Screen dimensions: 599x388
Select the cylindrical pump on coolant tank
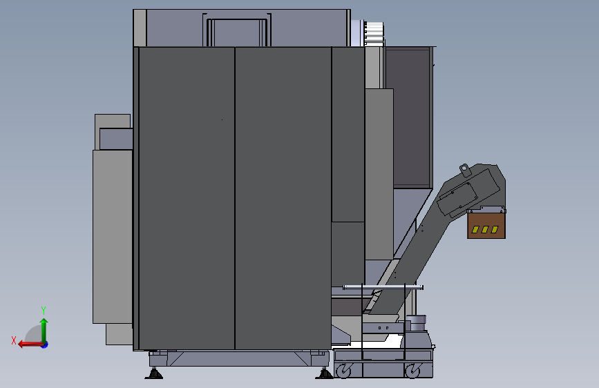pos(416,322)
